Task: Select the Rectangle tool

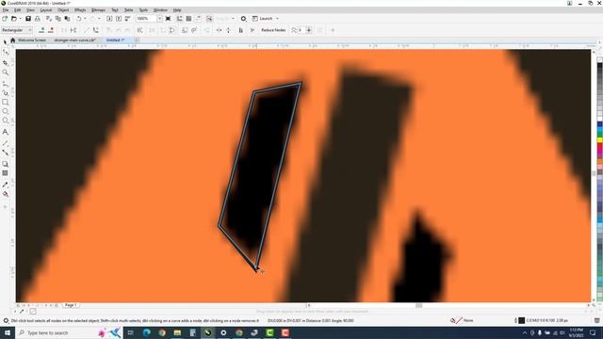Action: pyautogui.click(x=6, y=103)
